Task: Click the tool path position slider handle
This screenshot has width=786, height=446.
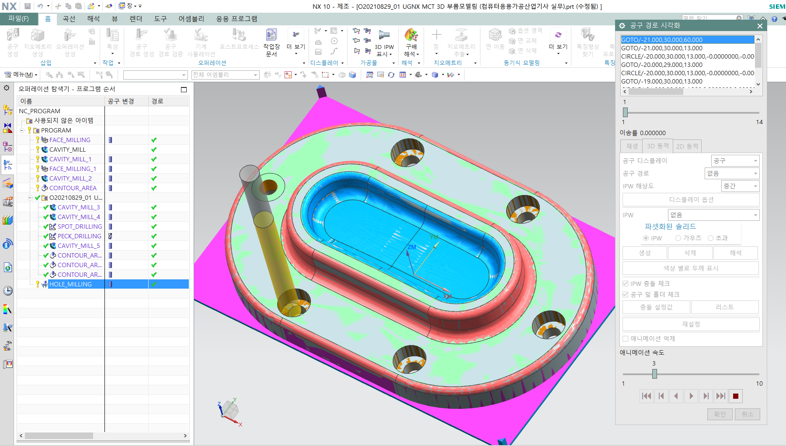Action: tap(625, 112)
